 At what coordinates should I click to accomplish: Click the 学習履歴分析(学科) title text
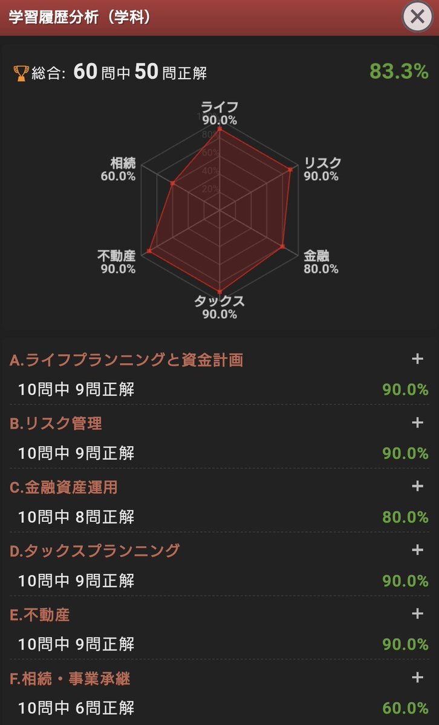(80, 17)
